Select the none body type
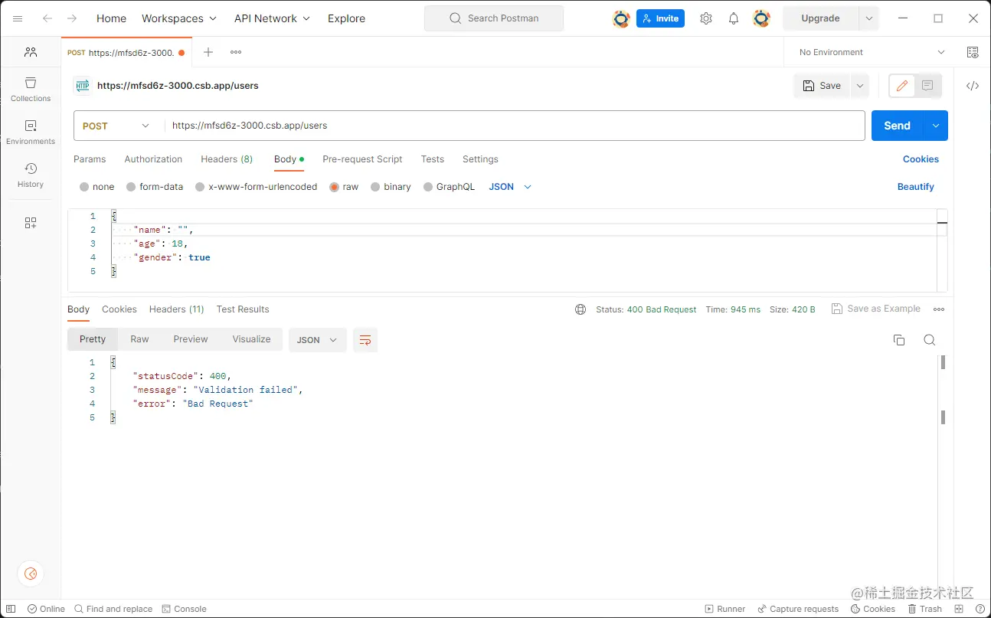Viewport: 991px width, 618px height. 84,187
